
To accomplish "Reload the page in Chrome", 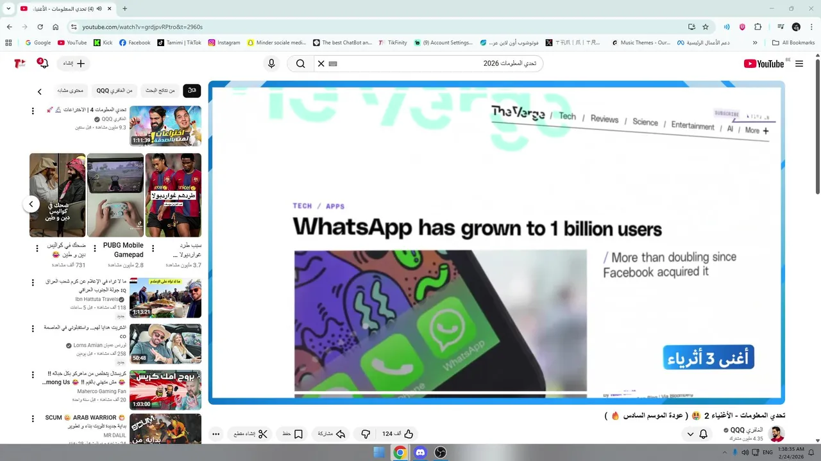I will 40,27.
